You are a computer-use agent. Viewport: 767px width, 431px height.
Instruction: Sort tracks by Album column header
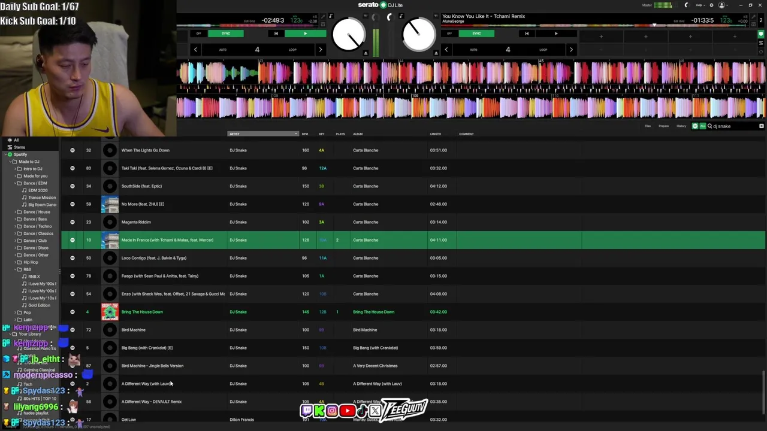pos(358,134)
